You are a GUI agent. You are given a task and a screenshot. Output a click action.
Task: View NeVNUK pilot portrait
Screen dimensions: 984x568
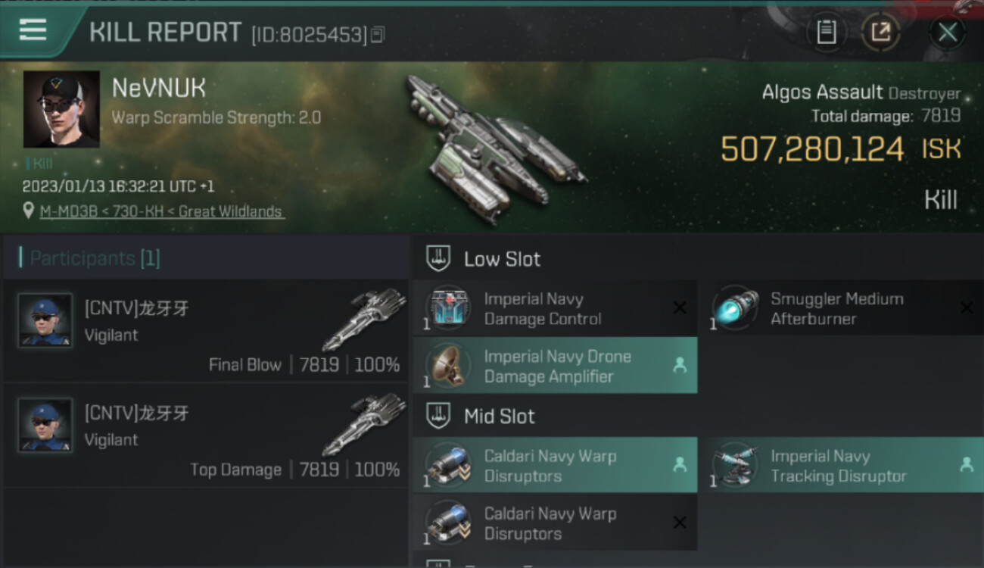(61, 109)
